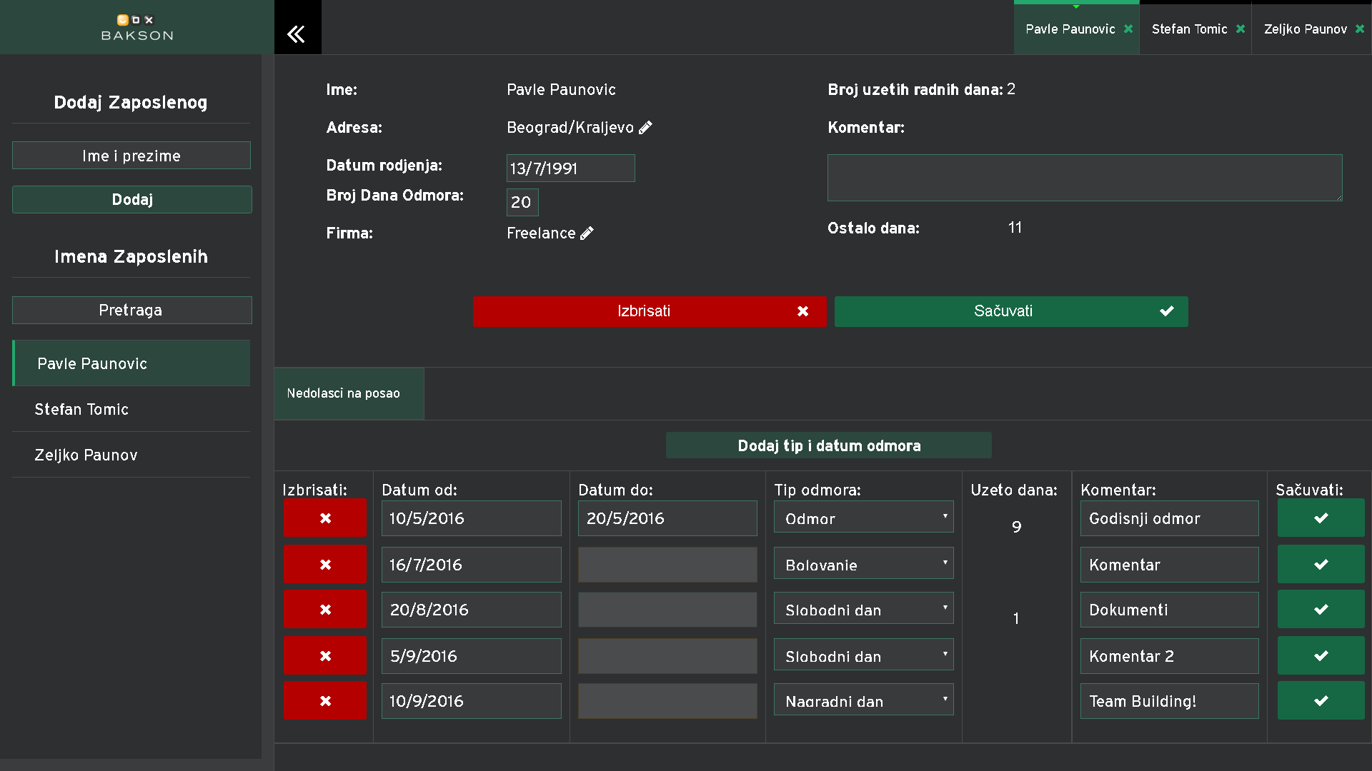Image resolution: width=1372 pixels, height=771 pixels.
Task: Click the Dodaj button
Action: coord(131,200)
